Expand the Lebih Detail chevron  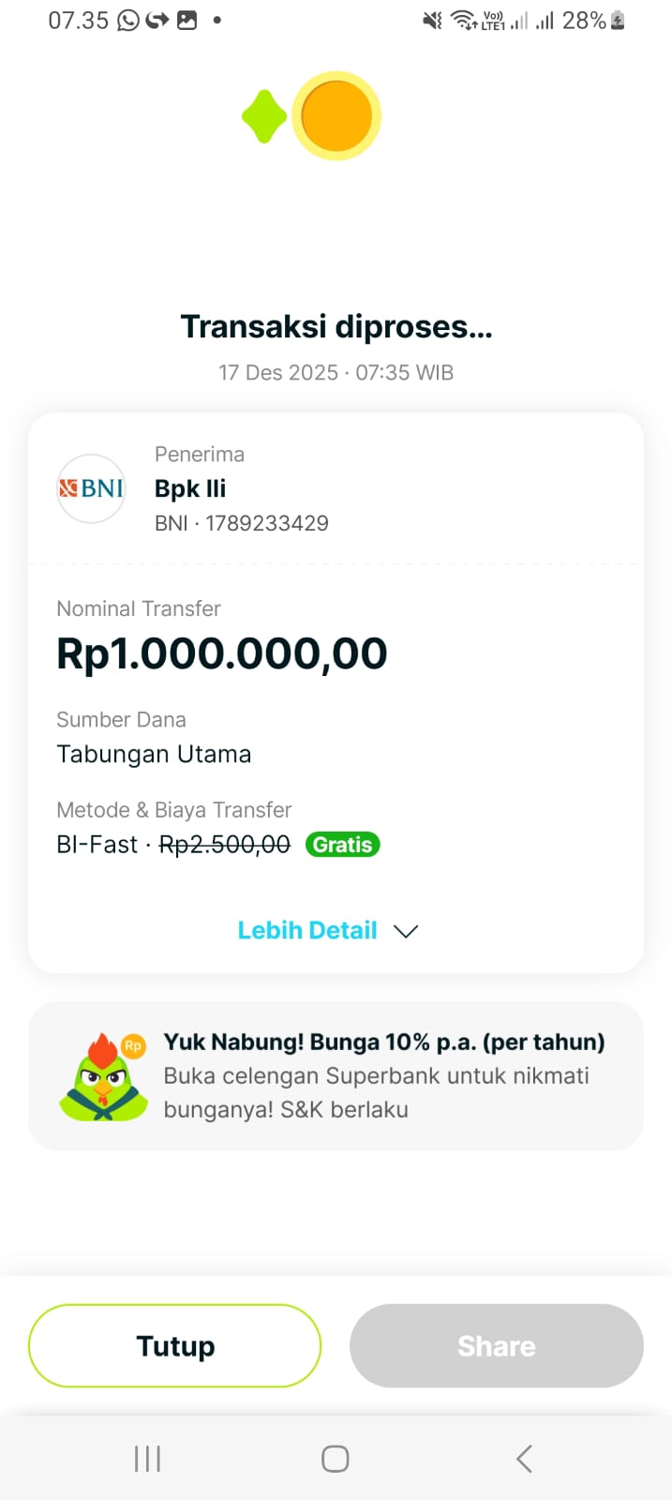(406, 931)
